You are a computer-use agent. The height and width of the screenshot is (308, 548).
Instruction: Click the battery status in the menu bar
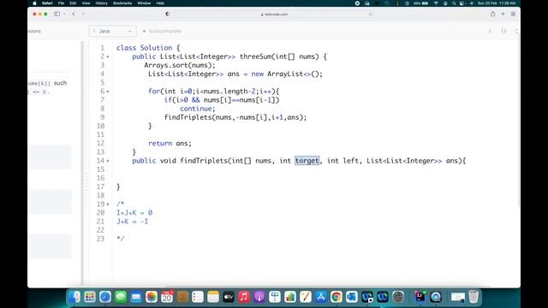click(420, 3)
